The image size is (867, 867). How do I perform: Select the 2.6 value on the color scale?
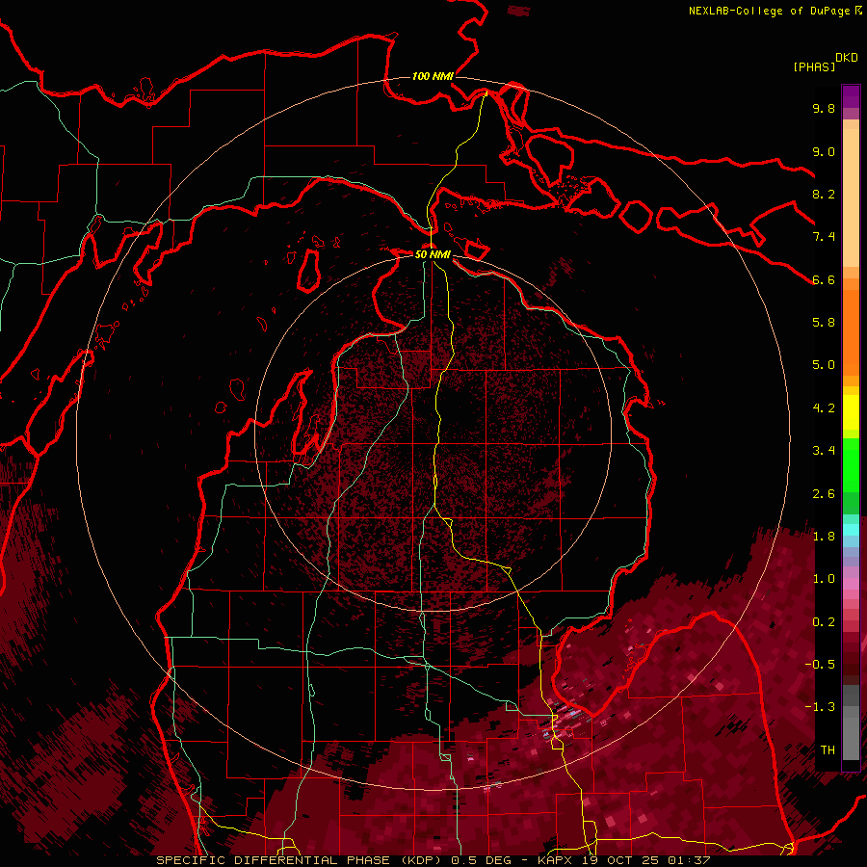[824, 494]
